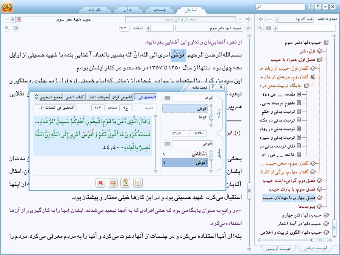Open the keyboard icon beside the derivative field
Screen dimensions: 340x255
pos(167,144)
